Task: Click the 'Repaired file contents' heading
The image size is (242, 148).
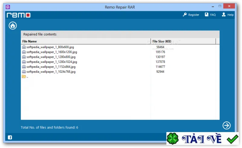Action: coord(40,34)
